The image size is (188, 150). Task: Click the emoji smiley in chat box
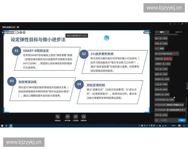[x=157, y=120]
